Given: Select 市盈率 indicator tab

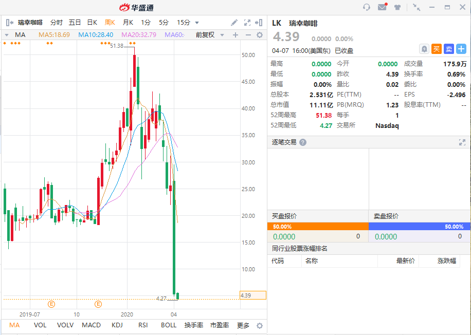Looking at the screenshot, I should (220, 325).
